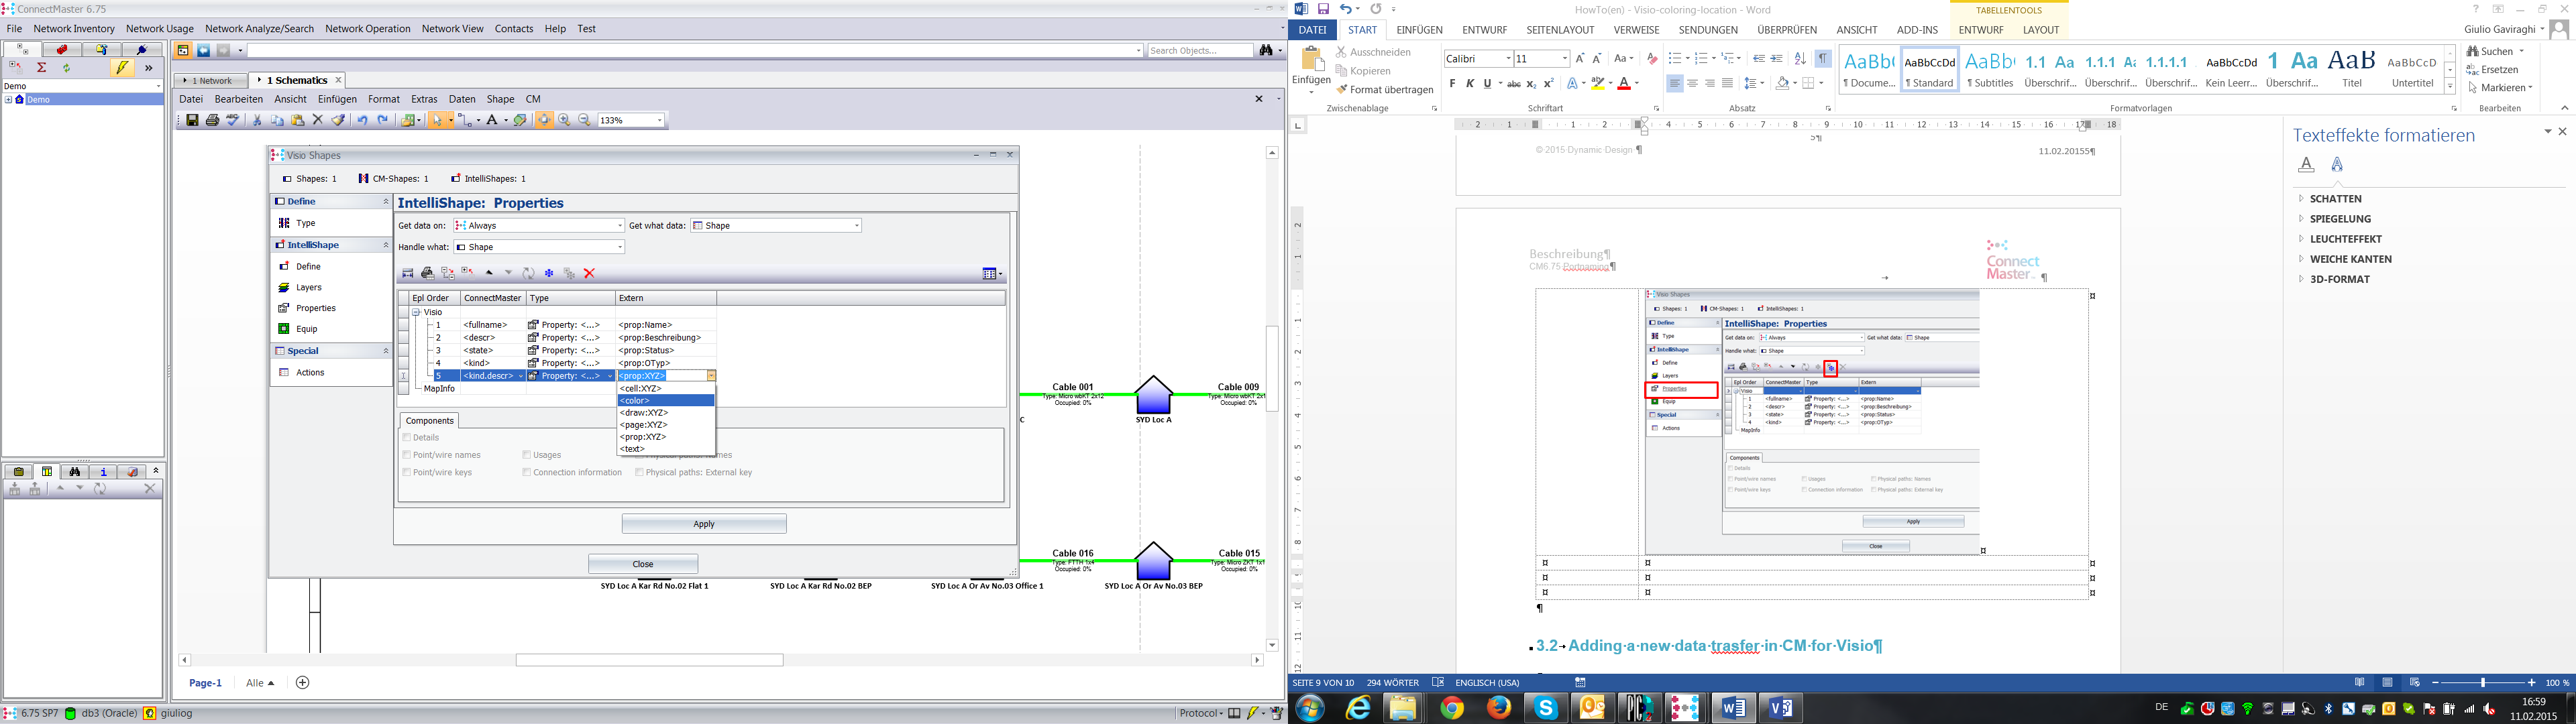Screen dimensions: 2576x724
Task: Click the Clear Formatting eraser icon in Word
Action: [1652, 59]
